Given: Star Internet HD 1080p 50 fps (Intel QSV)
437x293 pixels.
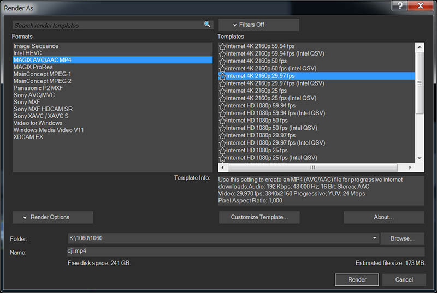Looking at the screenshot, I should (x=222, y=128).
